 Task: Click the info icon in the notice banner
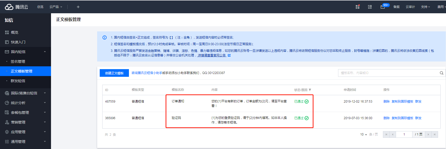(105, 38)
